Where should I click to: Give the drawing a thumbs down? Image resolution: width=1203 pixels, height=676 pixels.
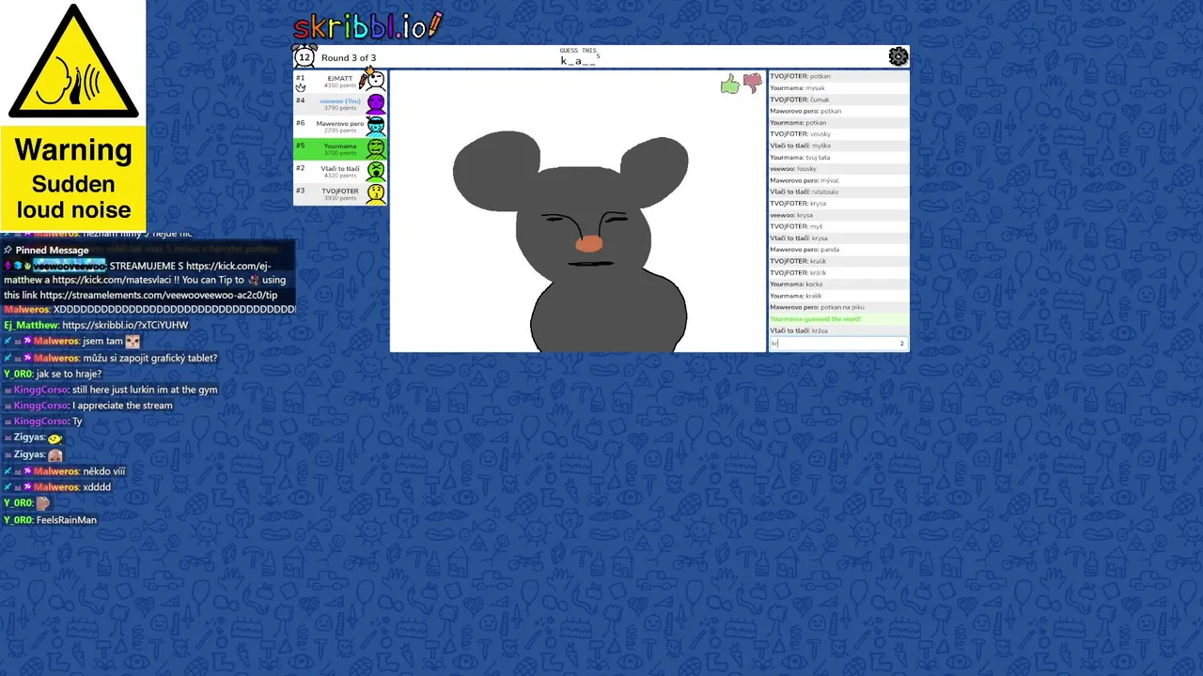pos(753,84)
